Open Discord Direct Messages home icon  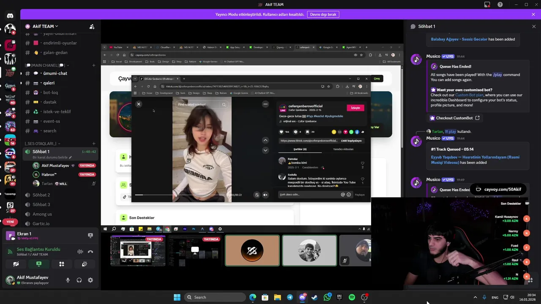10,16
